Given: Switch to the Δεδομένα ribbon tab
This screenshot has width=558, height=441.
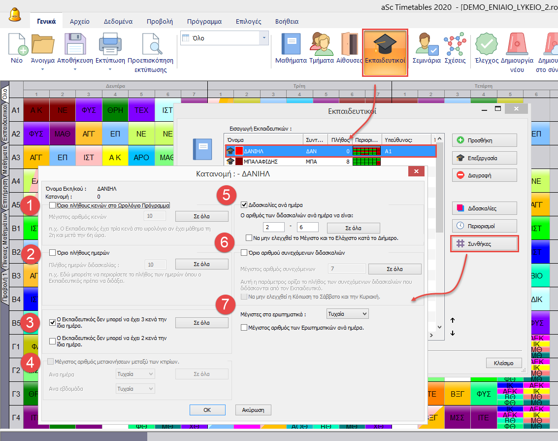Looking at the screenshot, I should point(118,21).
